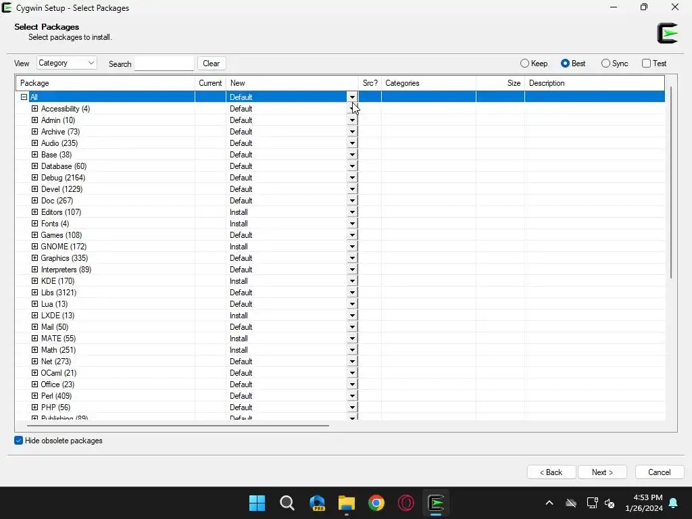Click the OneDrive cloud tray icon
Viewport: 692px width, 519px height.
pos(571,503)
